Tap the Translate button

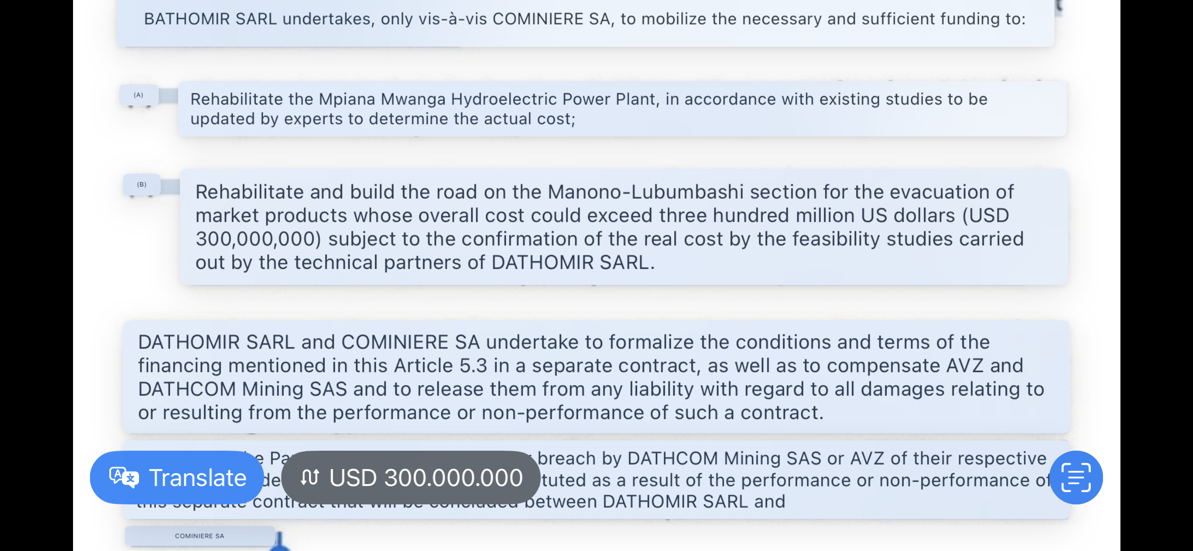pos(177,478)
